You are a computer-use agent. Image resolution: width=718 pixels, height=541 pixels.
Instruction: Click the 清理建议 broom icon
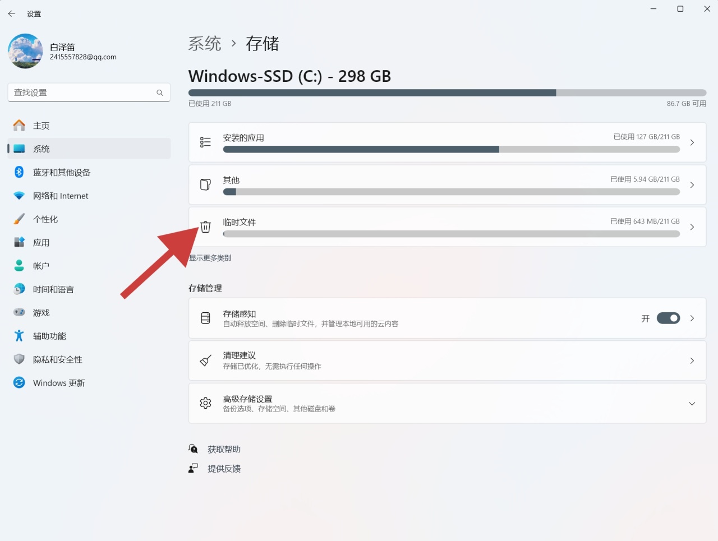tap(206, 360)
